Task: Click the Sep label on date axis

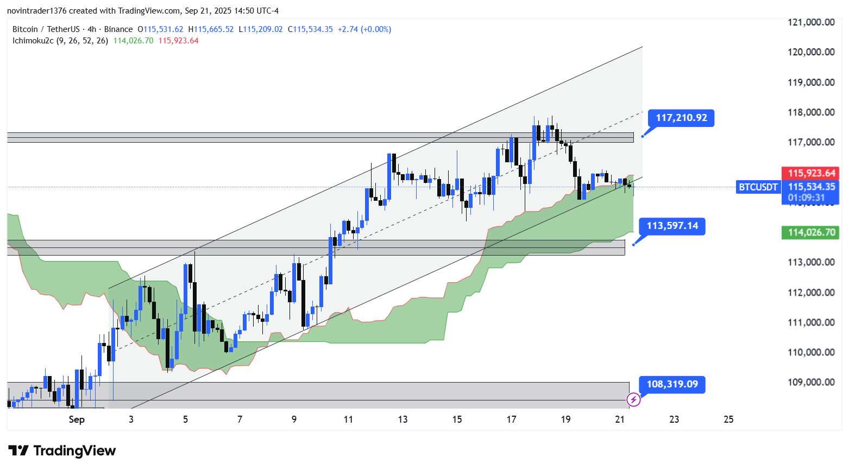Action: (77, 419)
